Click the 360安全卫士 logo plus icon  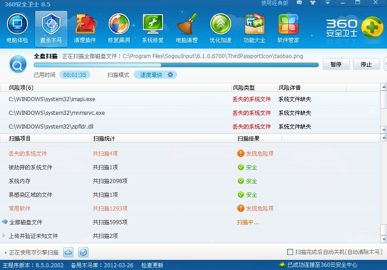(x=372, y=27)
